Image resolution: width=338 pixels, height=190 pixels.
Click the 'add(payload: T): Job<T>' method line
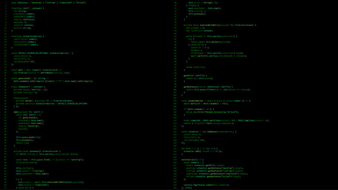click(x=28, y=112)
